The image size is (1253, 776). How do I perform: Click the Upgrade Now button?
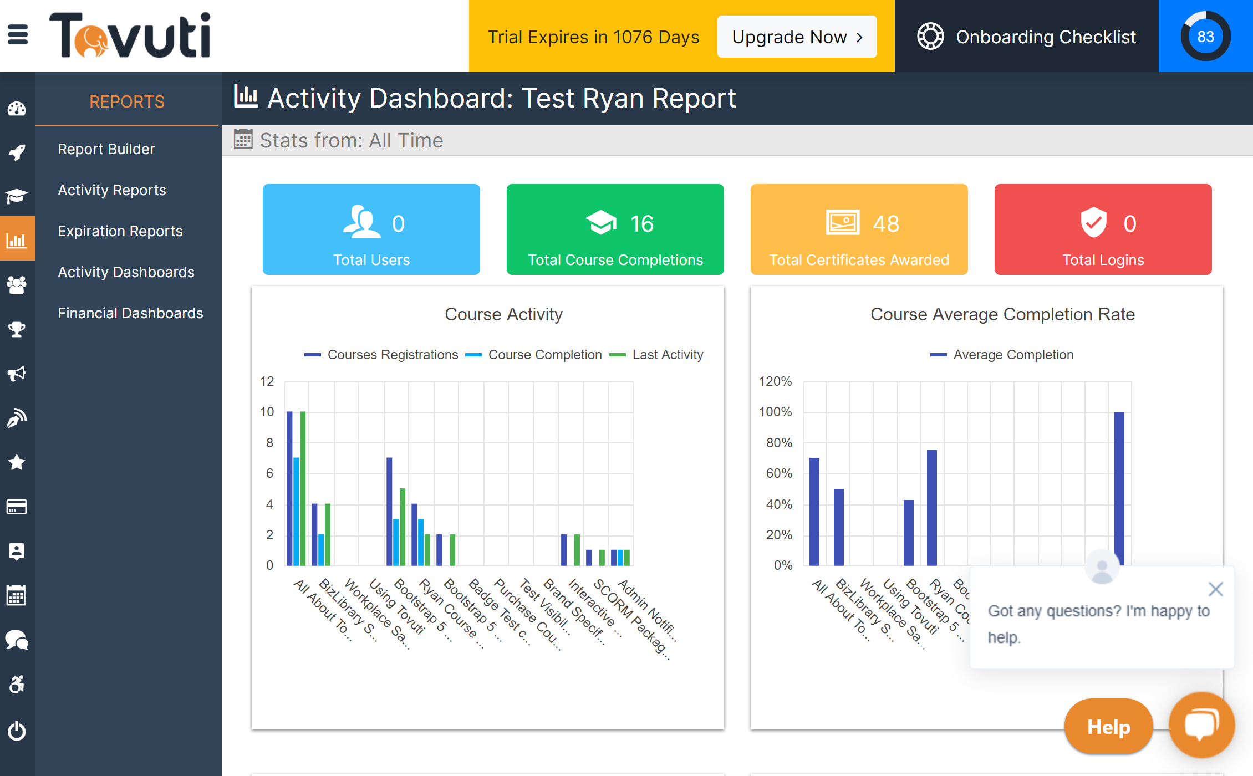[x=797, y=37]
